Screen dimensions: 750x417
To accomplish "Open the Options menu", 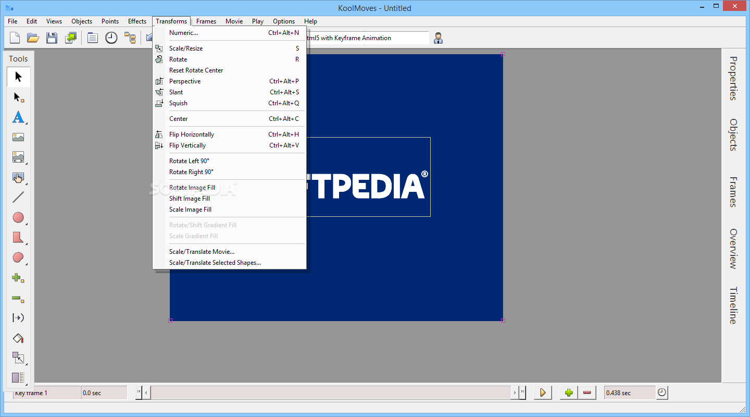I will (284, 21).
